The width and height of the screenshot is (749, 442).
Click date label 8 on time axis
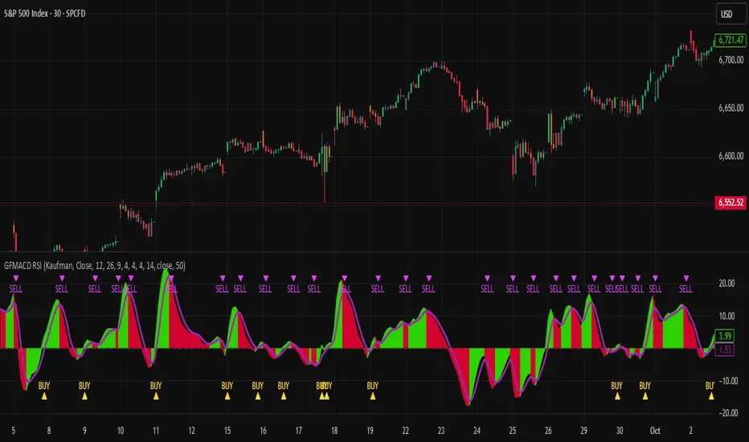tap(49, 431)
